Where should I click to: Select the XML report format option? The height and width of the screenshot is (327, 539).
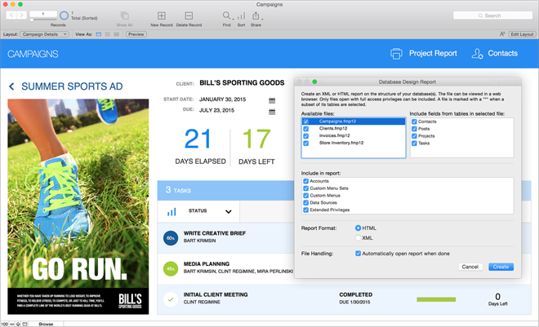[358, 238]
